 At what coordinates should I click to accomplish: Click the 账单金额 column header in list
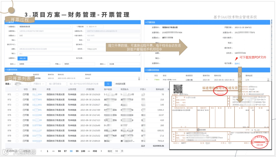(x=160, y=89)
